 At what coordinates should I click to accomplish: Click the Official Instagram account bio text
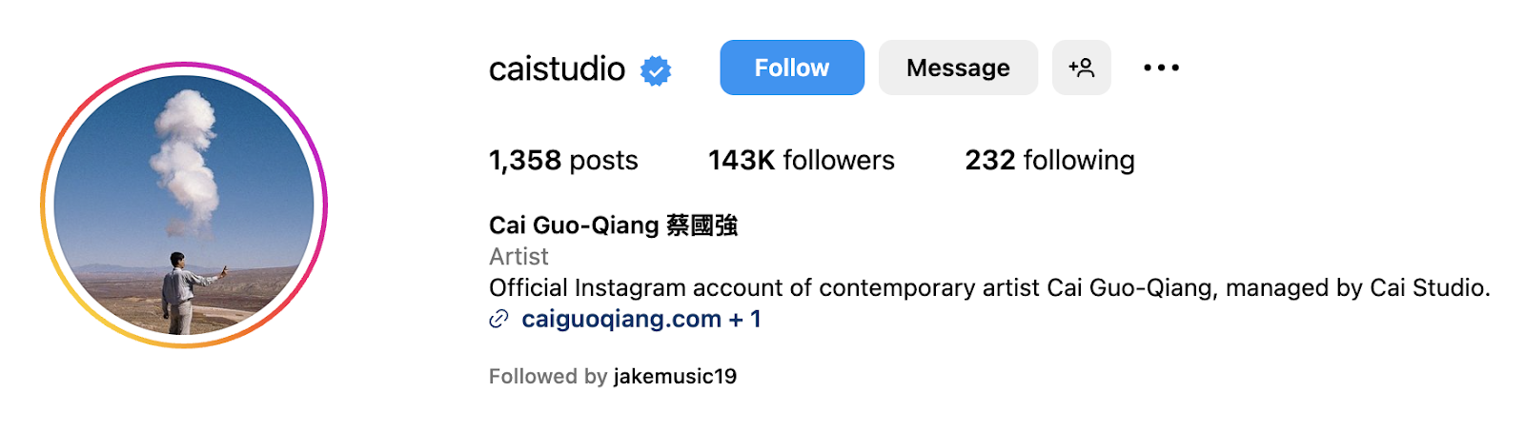(x=989, y=288)
